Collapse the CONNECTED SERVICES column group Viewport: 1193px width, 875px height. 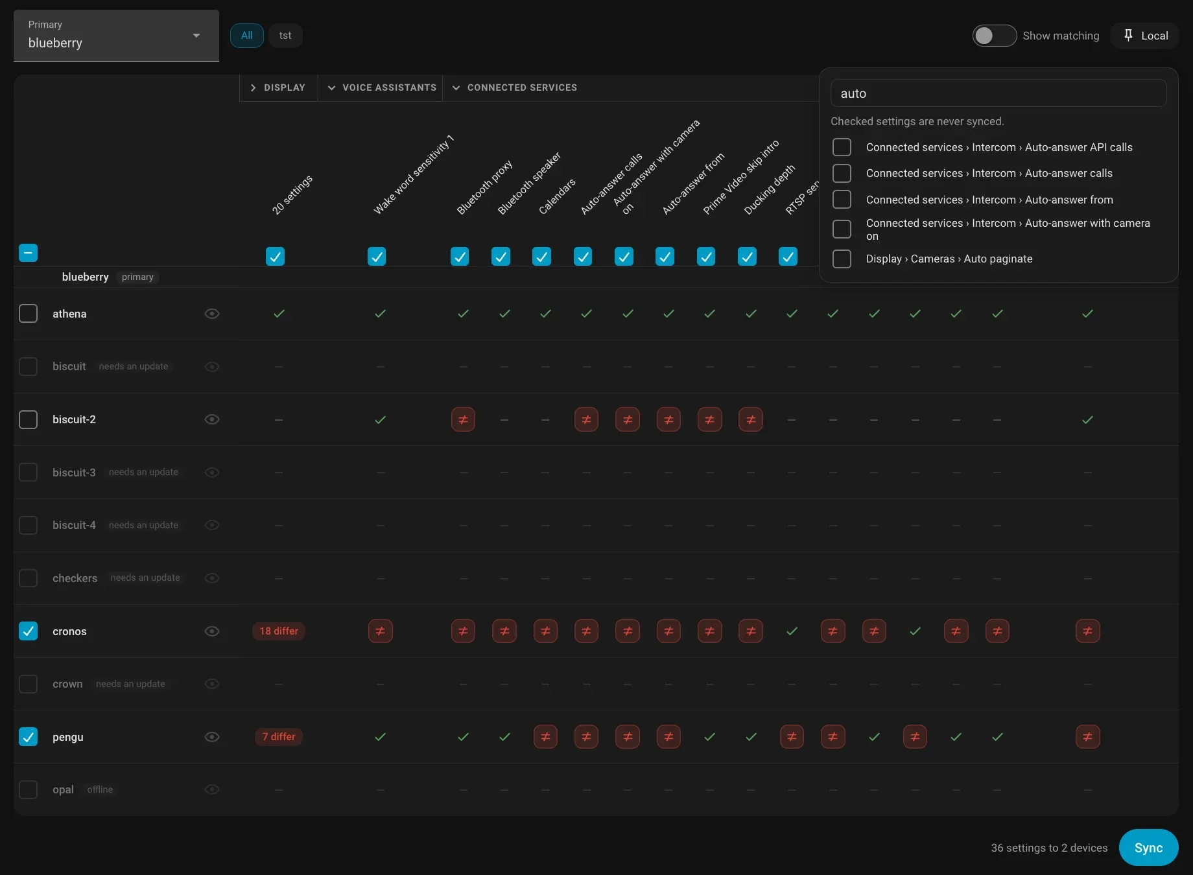pyautogui.click(x=515, y=87)
